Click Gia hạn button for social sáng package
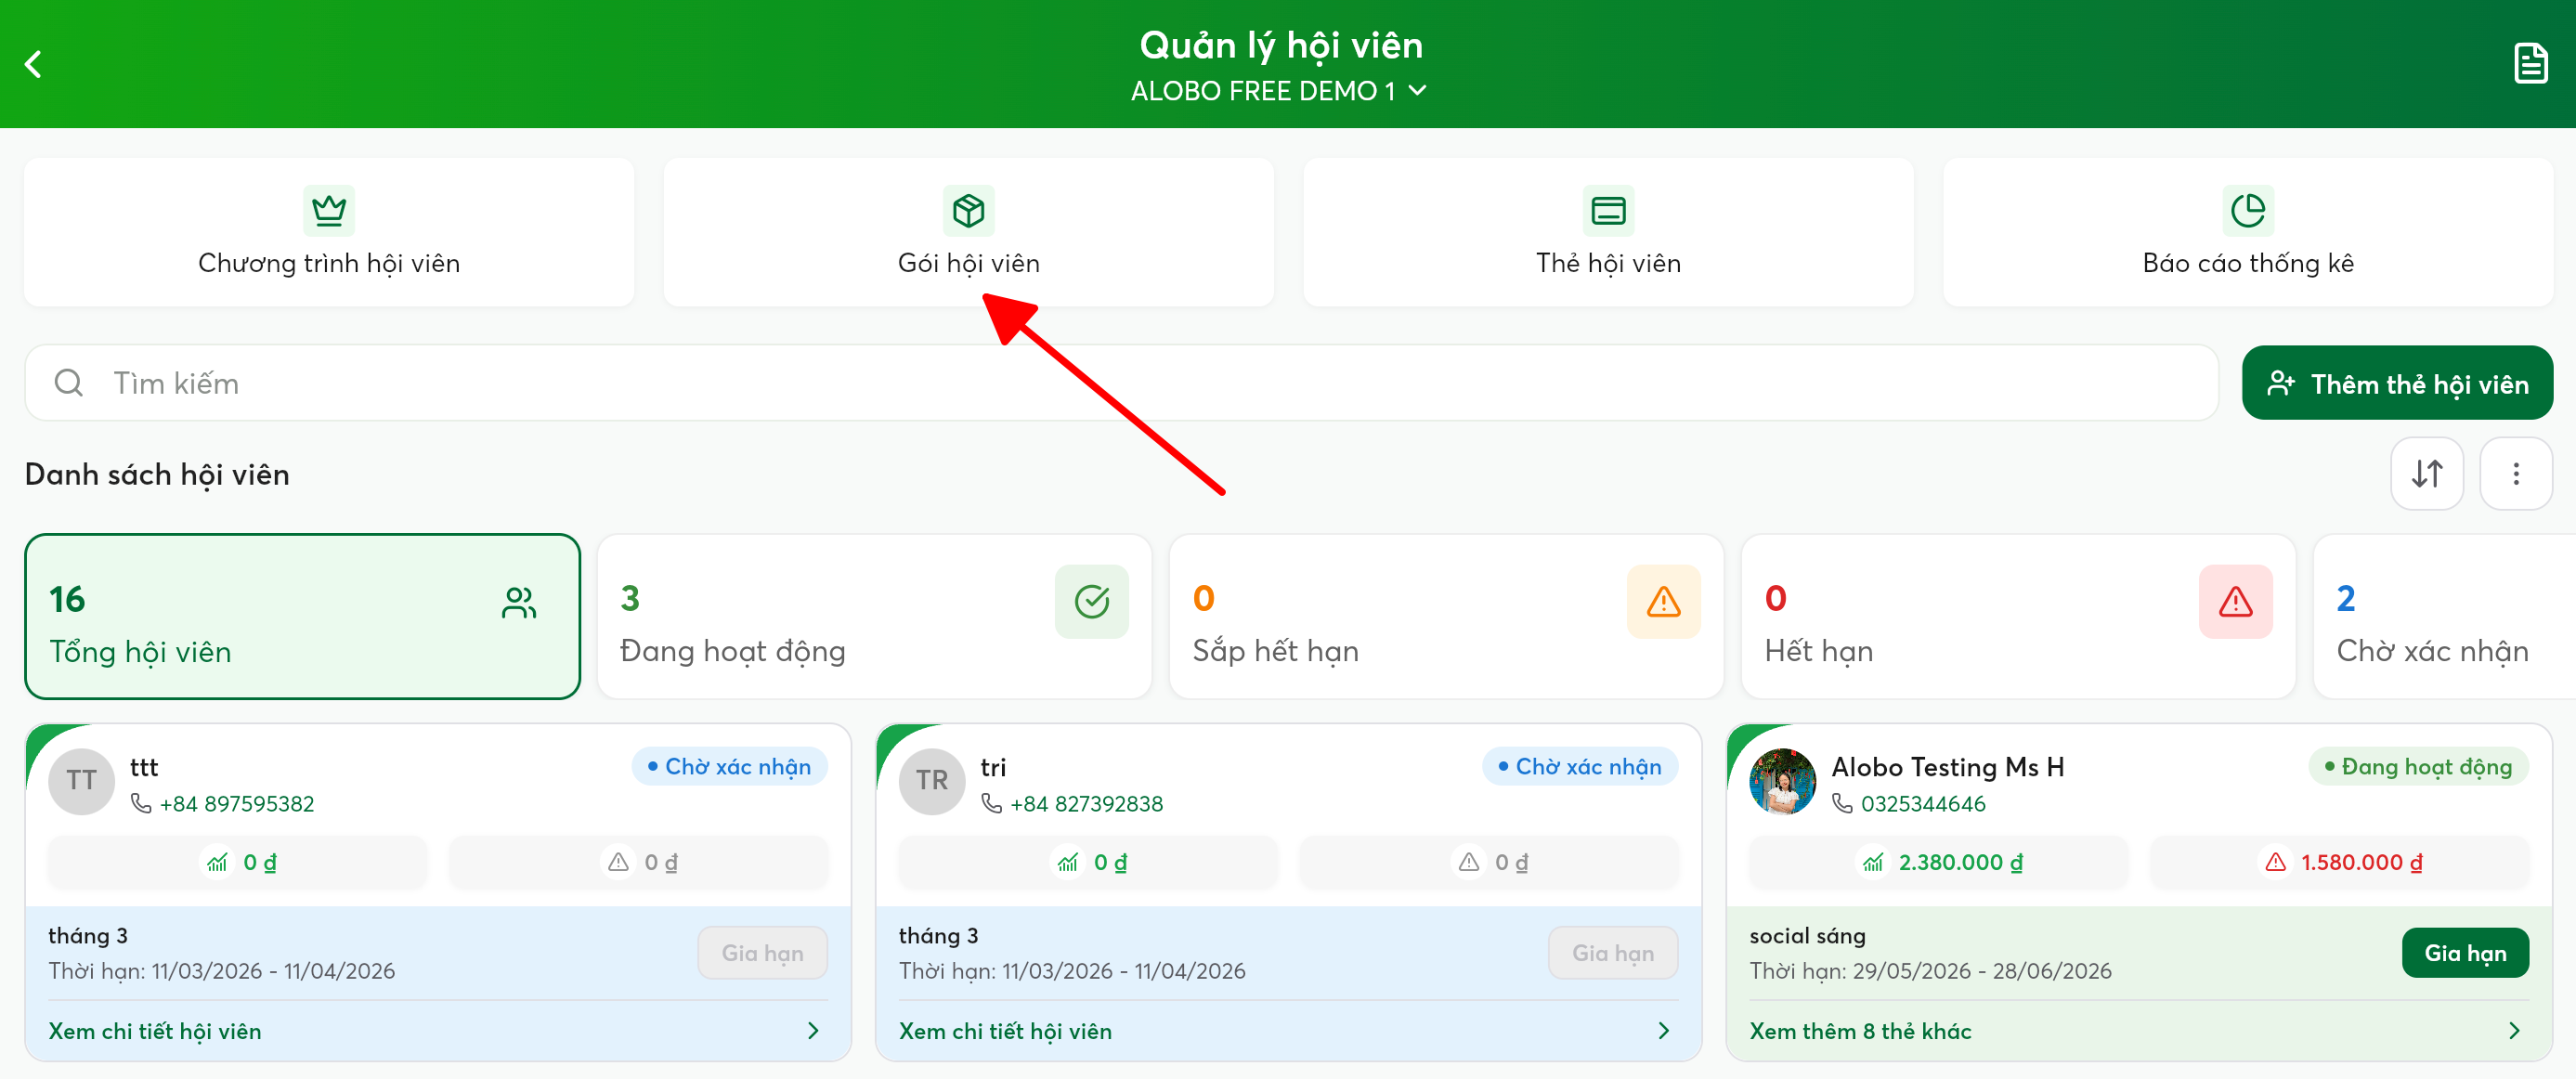The image size is (2576, 1079). (x=2465, y=953)
